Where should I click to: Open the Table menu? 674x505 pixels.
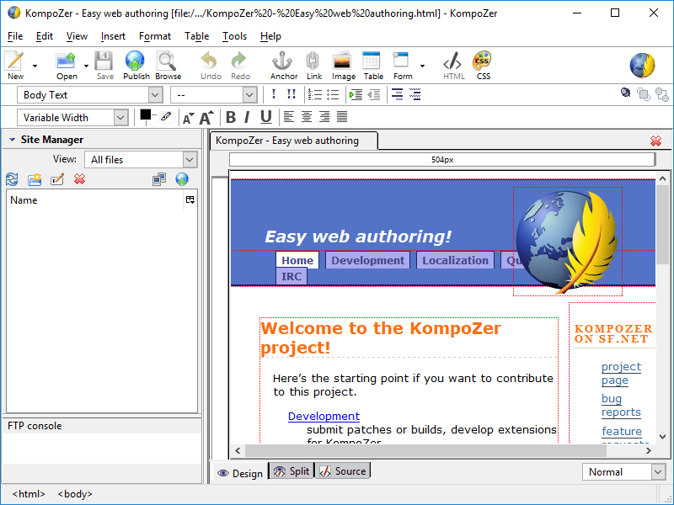tap(196, 36)
